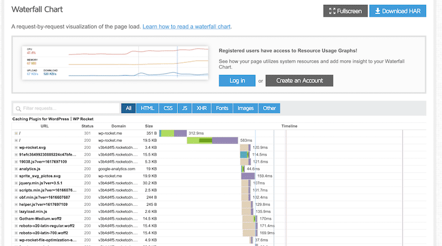Click the search magnifier icon in filter box
Viewport: 442px width, 246px height.
(18, 109)
